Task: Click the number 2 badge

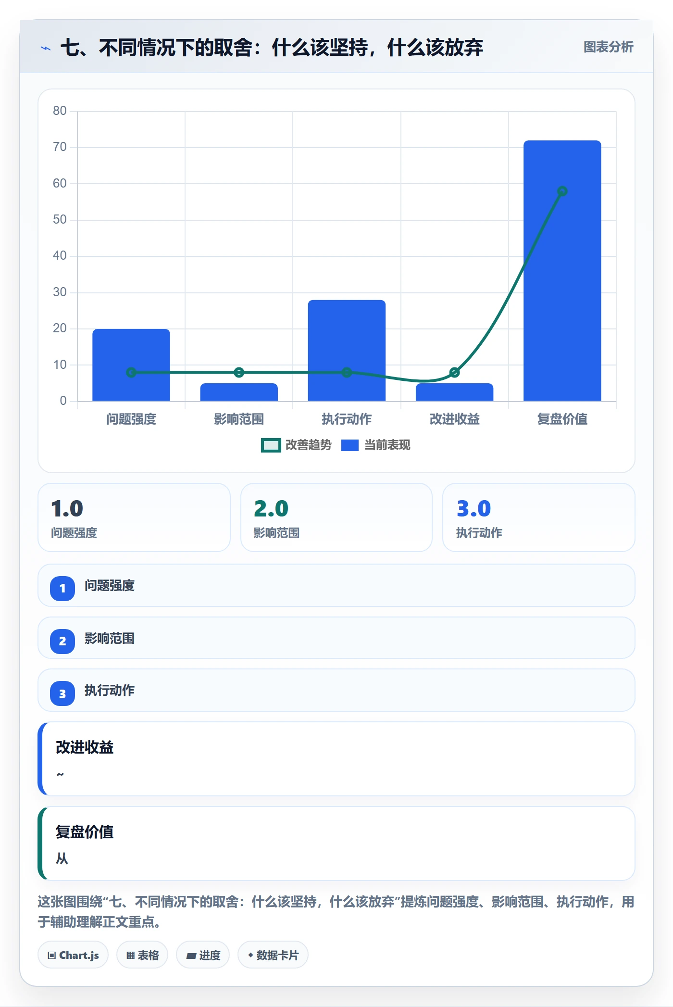Action: point(62,641)
